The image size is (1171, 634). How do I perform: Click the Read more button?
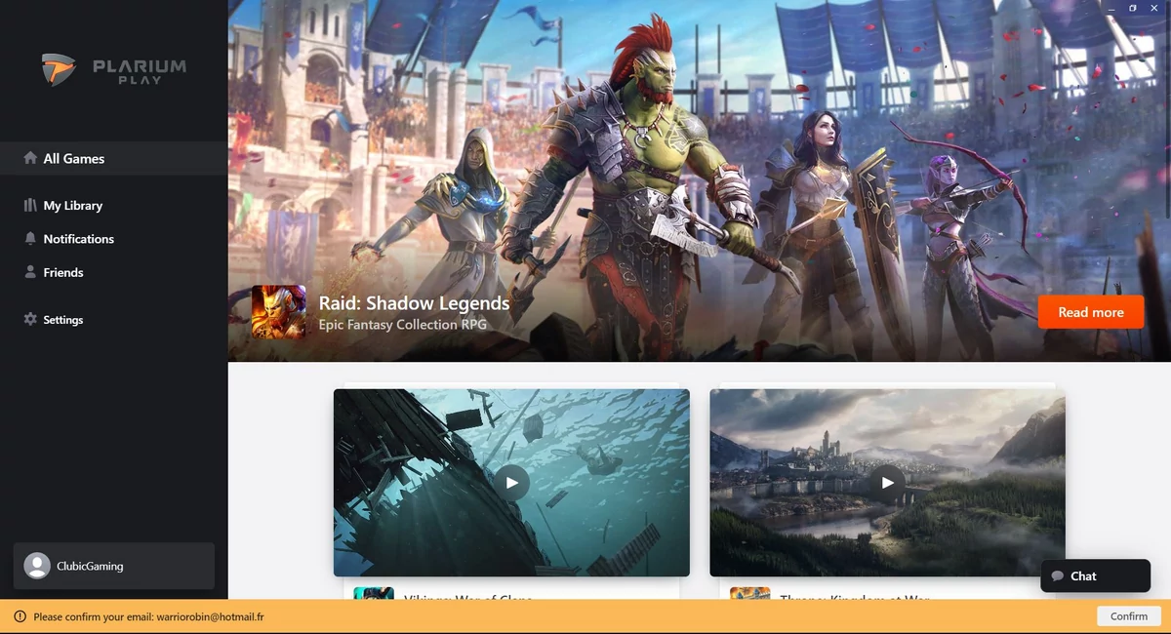[1091, 312]
